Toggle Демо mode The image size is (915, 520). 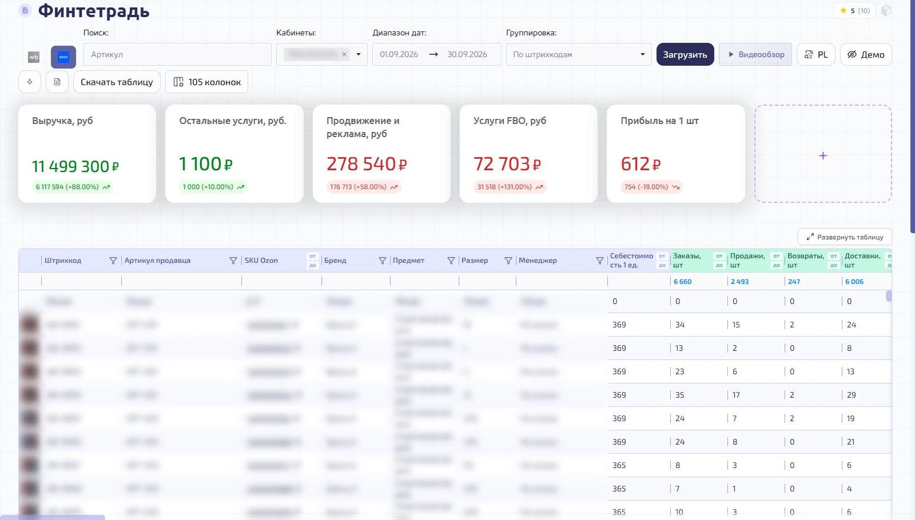(x=866, y=54)
